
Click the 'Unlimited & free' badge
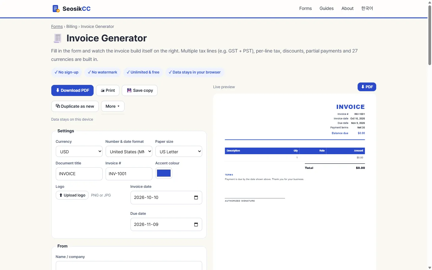pos(143,72)
